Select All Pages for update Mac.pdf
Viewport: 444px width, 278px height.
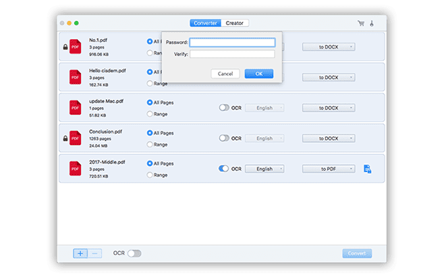click(150, 103)
